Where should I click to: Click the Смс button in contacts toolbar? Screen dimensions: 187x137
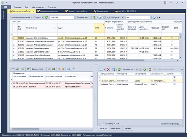pos(154,69)
